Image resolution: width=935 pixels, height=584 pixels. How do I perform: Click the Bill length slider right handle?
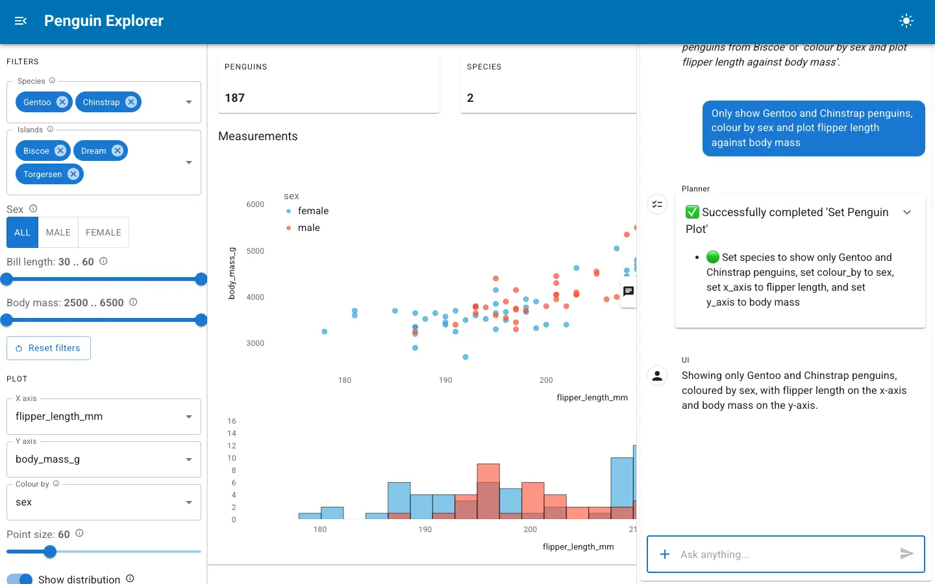201,279
